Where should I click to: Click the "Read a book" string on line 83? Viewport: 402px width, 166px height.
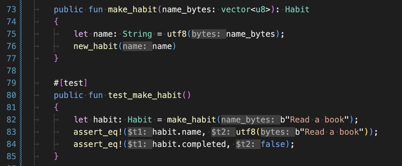[332, 132]
